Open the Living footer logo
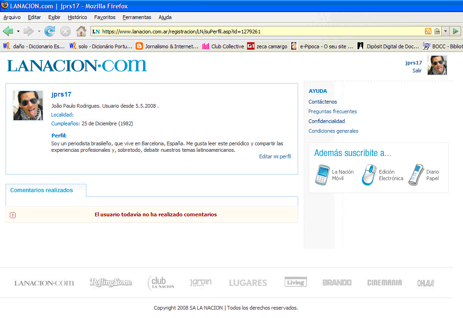Image resolution: width=463 pixels, height=318 pixels. click(x=295, y=282)
